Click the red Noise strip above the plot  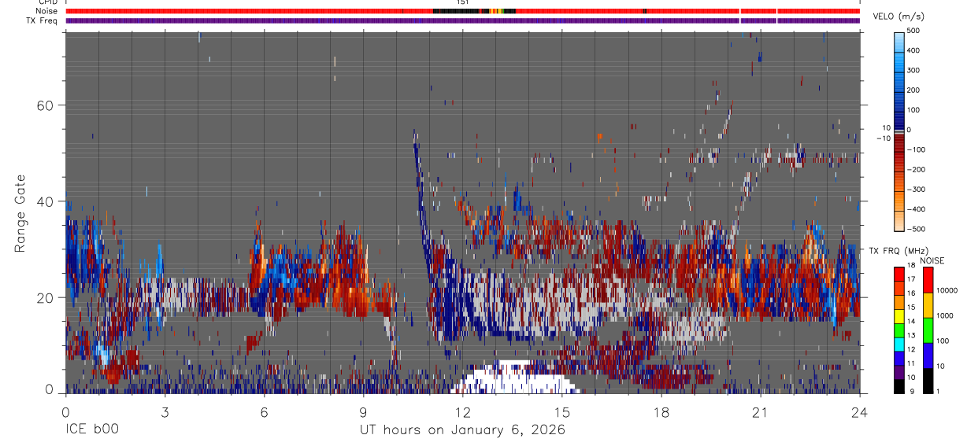pos(462,11)
